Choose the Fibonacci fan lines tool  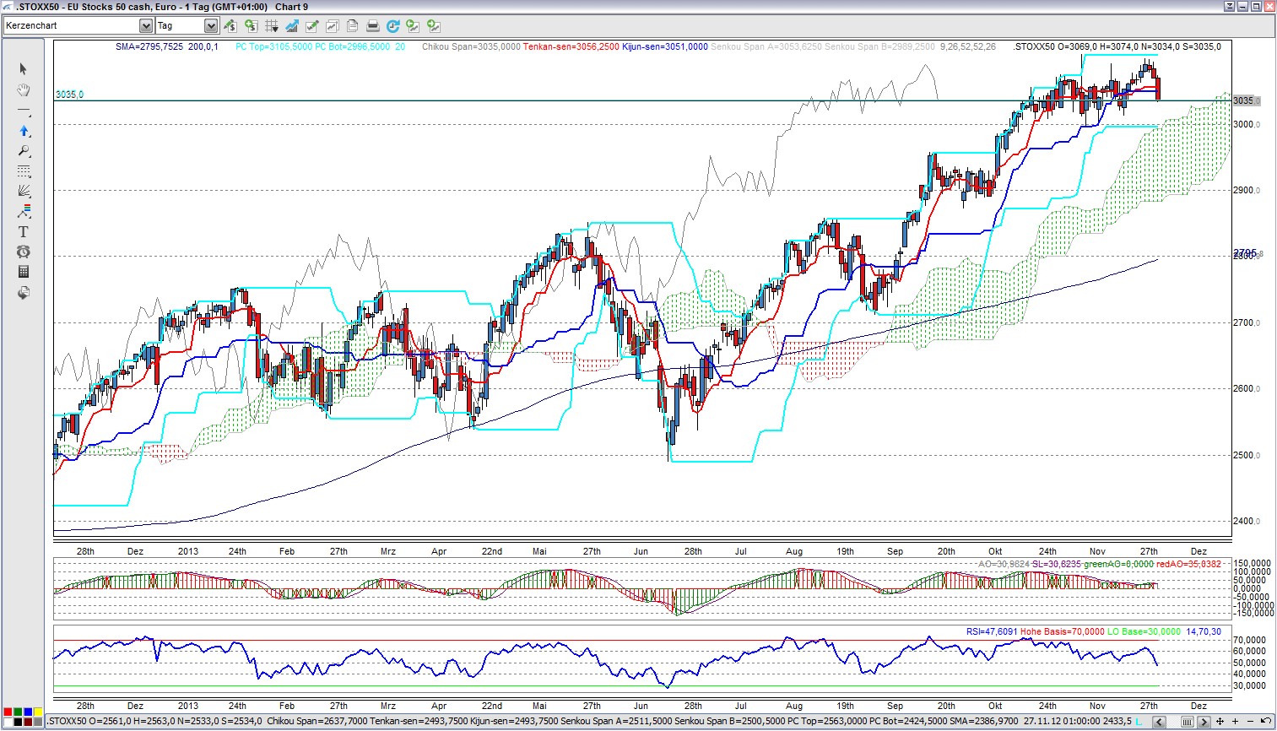[x=24, y=191]
